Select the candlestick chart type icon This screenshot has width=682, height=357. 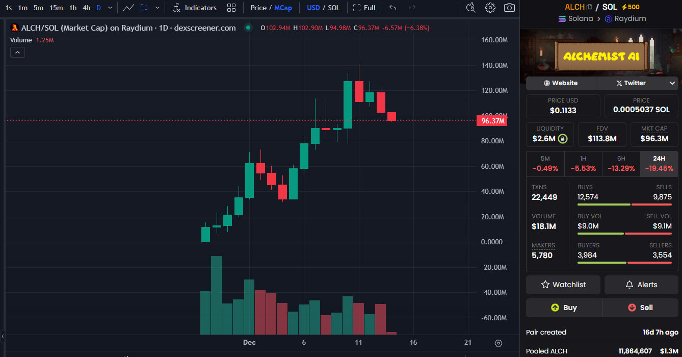[x=144, y=8]
